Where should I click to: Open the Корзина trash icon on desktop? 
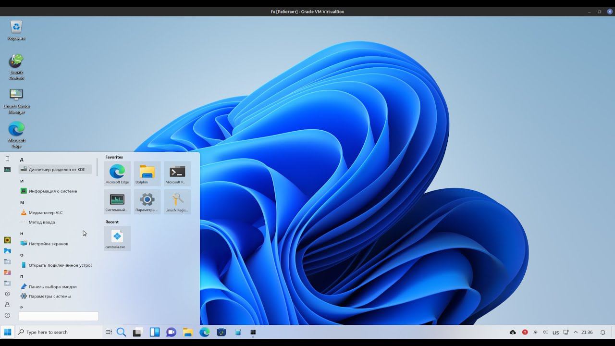click(x=16, y=30)
